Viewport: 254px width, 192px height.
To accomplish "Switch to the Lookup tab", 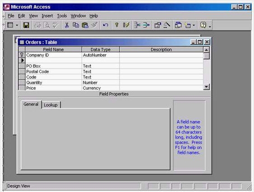I will click(x=51, y=105).
